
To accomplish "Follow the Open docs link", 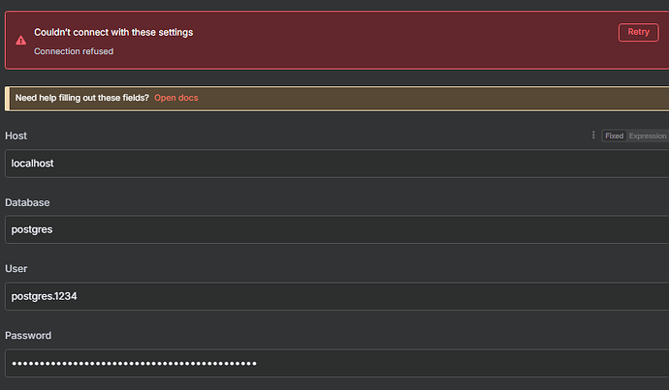I will 176,98.
